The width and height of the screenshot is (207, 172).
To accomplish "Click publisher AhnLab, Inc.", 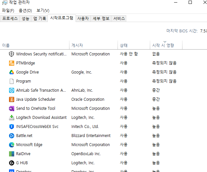I will [82, 90].
